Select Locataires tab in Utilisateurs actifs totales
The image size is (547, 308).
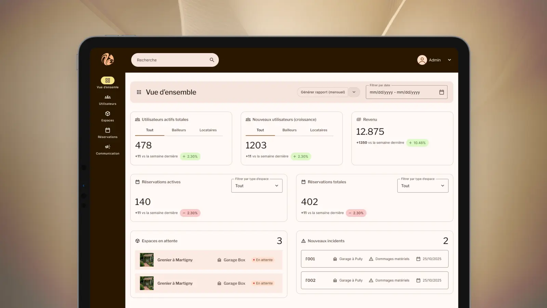point(208,130)
